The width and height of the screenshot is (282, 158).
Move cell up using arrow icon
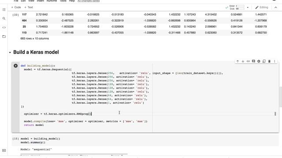click(x=237, y=61)
